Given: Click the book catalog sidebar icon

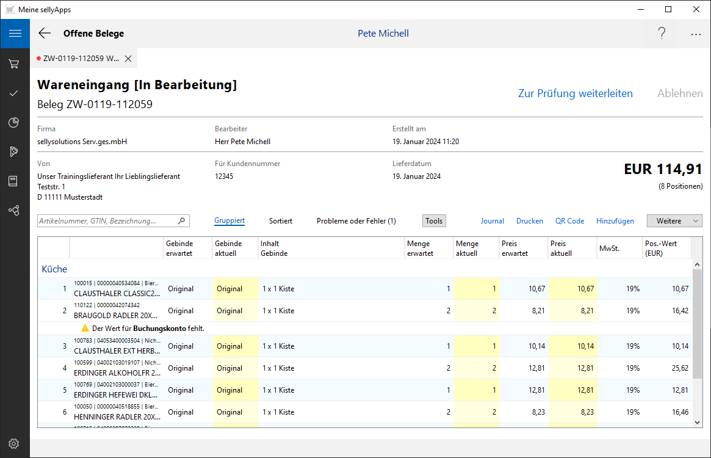Looking at the screenshot, I should (x=15, y=181).
